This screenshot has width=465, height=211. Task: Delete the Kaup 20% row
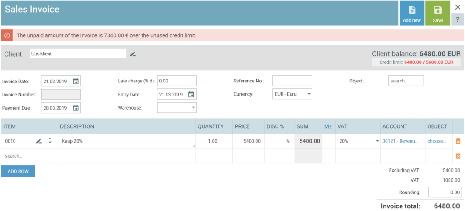pos(458,141)
